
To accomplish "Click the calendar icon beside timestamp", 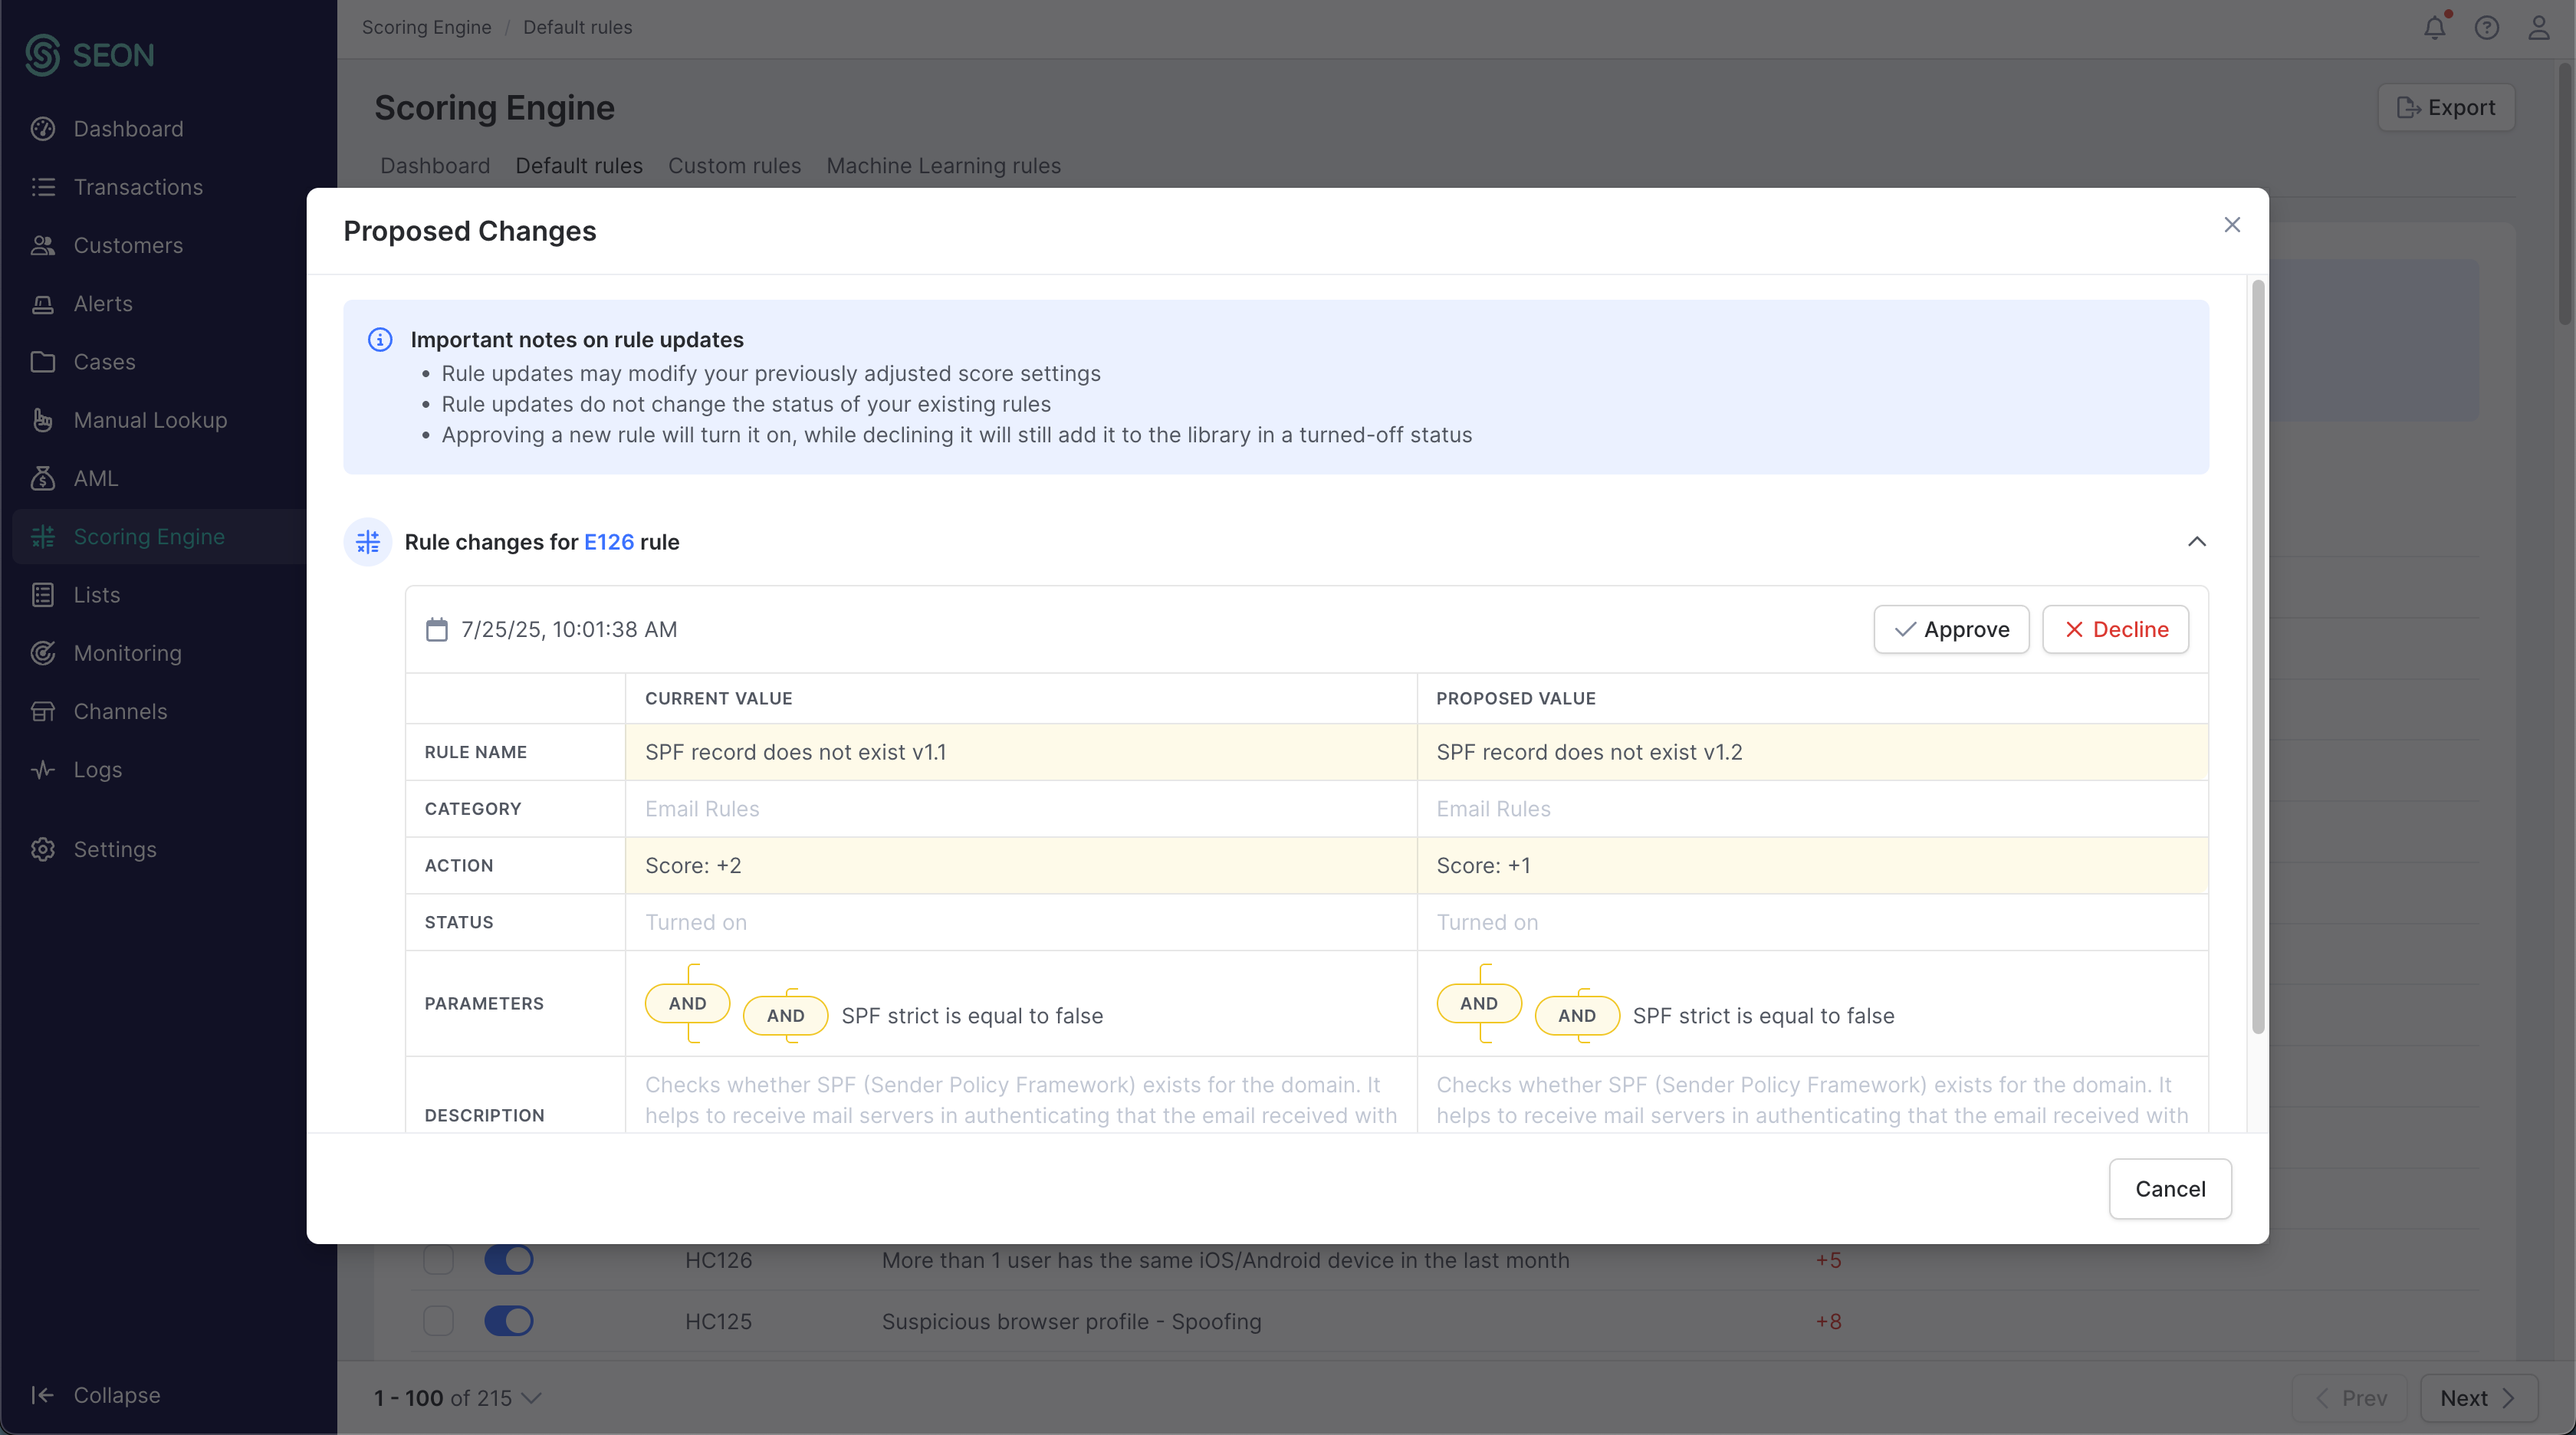I will pyautogui.click(x=437, y=629).
